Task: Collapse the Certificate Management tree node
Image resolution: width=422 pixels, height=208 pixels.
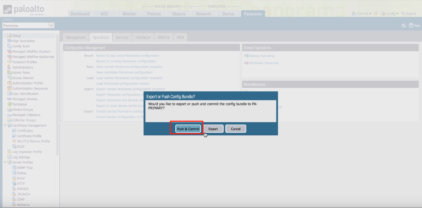Action: tap(5, 126)
